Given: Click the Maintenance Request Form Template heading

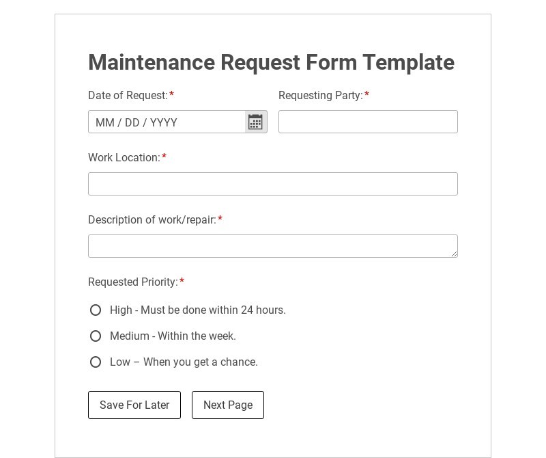Looking at the screenshot, I should tap(271, 62).
